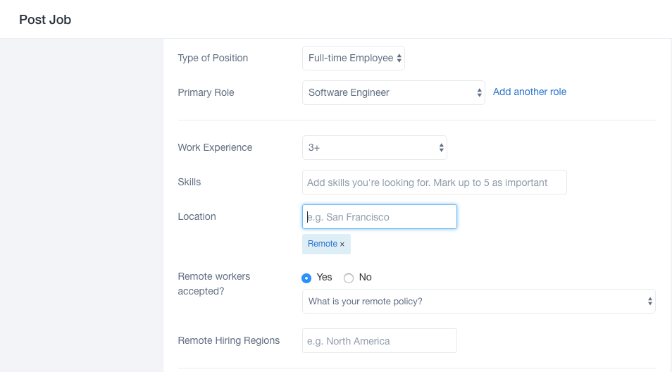Click the Location field label
The image size is (672, 372).
197,217
